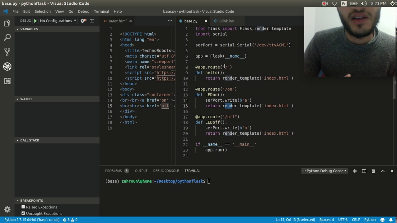Open the Source Control view
Screen dimensions: 397x223
7,52
